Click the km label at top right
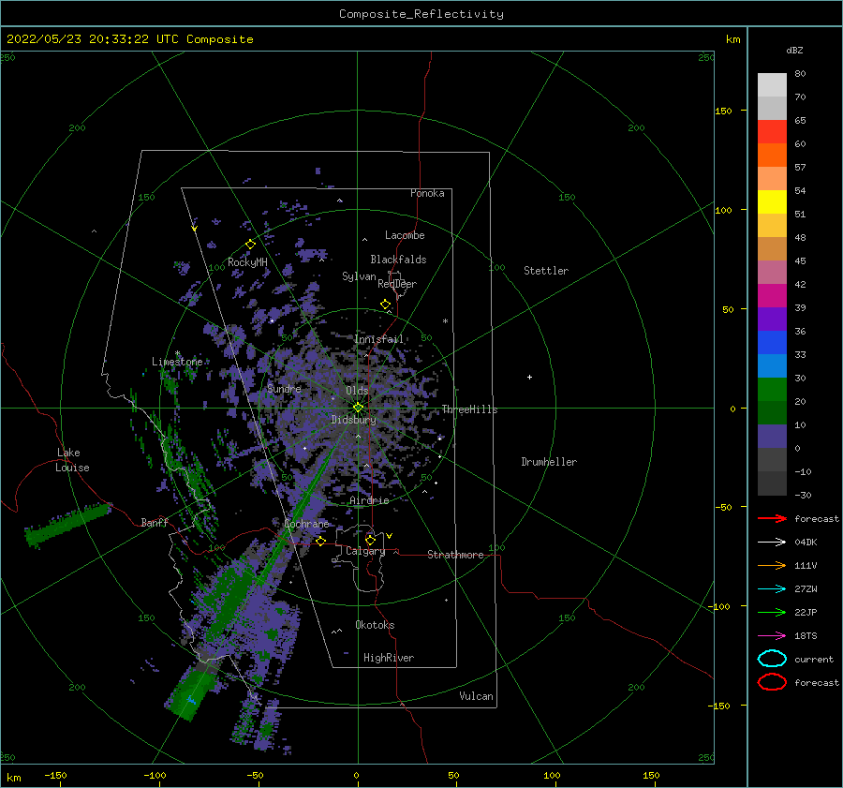 (x=732, y=39)
